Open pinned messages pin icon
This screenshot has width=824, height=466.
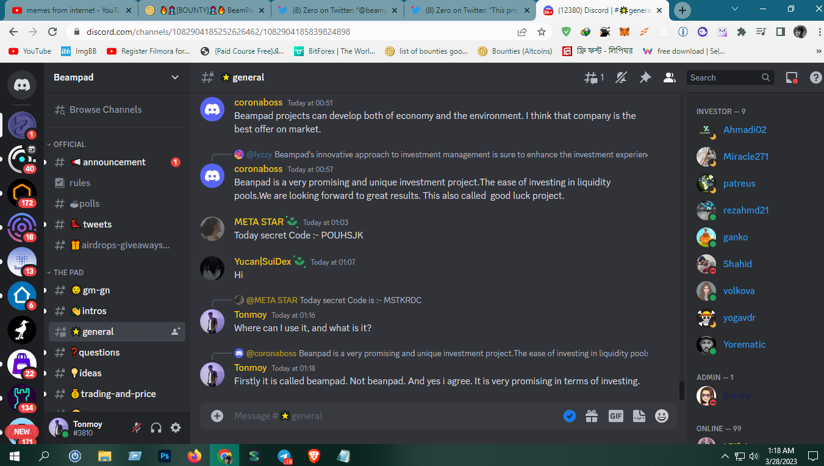click(645, 77)
